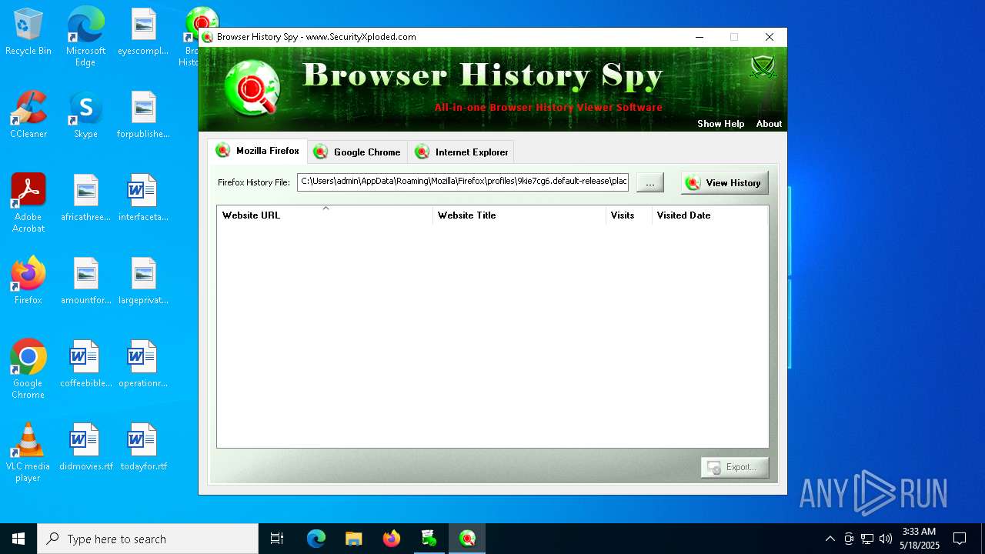Open the clock showing 3:33 AM
This screenshot has height=554, width=985.
pos(919,539)
